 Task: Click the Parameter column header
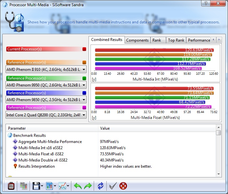[52, 128]
